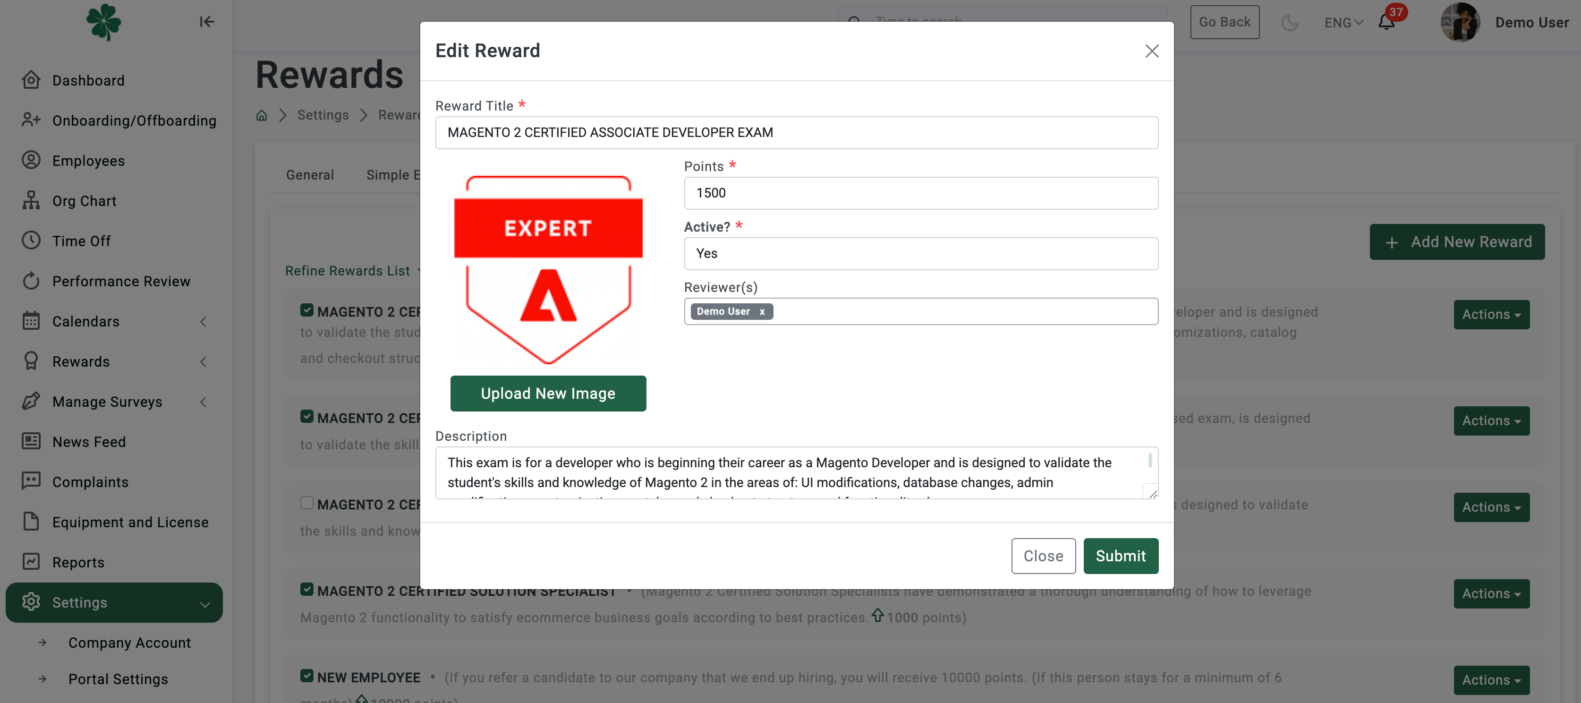Click Performance Review circular icon
This screenshot has height=703, width=1581.
pos(31,281)
